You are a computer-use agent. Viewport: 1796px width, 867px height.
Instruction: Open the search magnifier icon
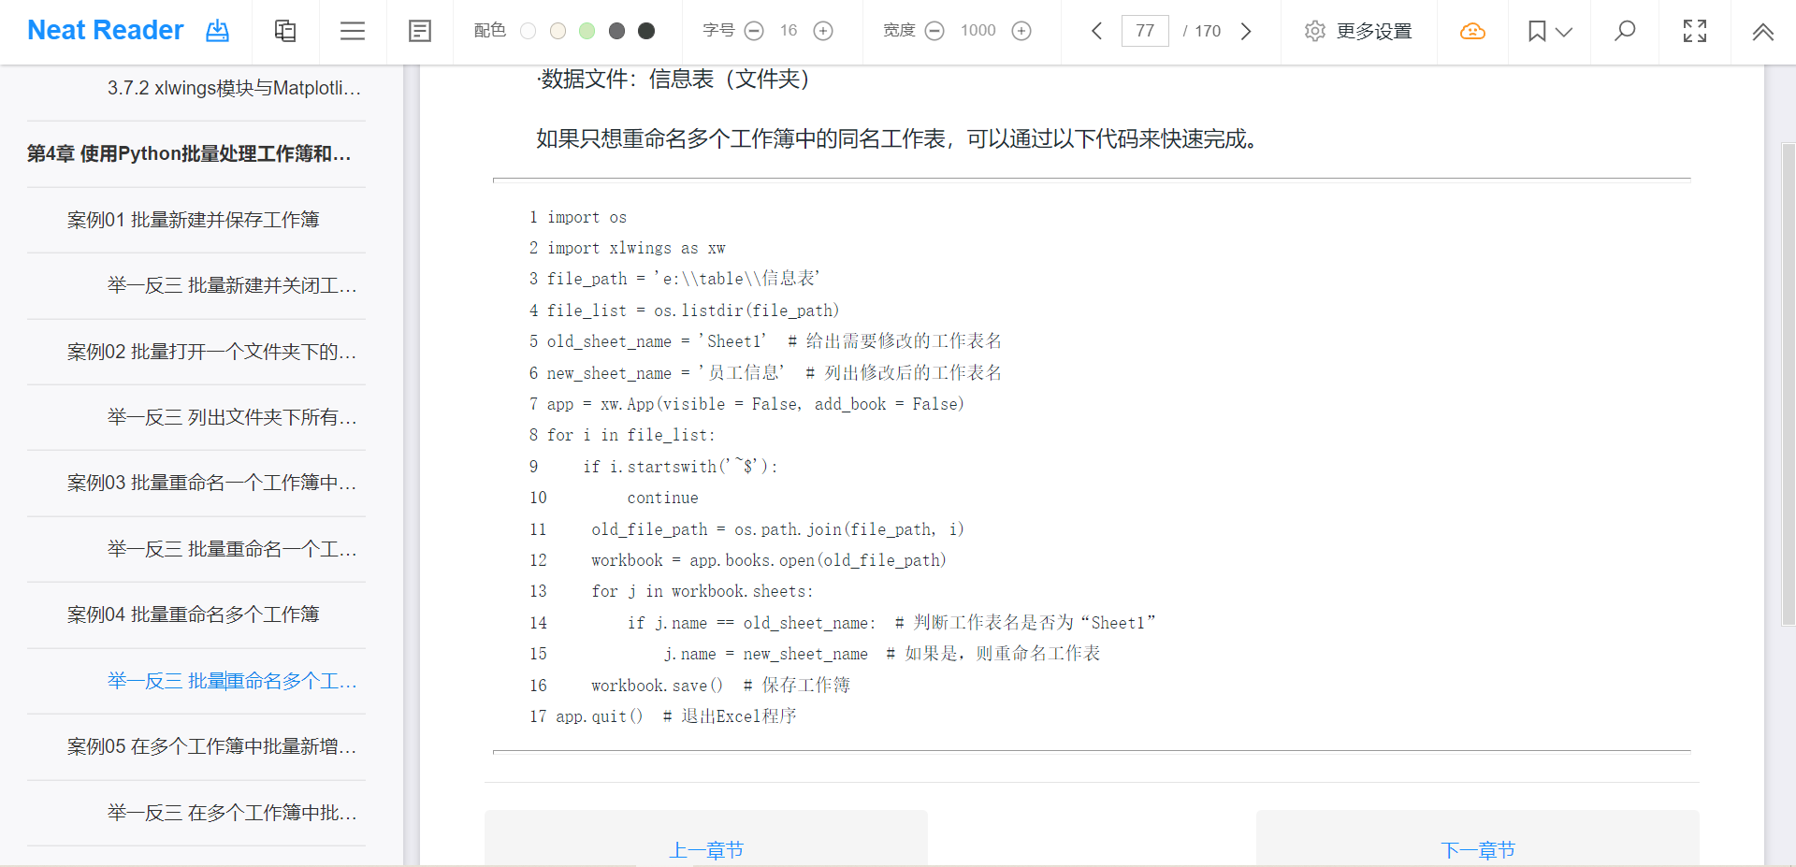1625,31
